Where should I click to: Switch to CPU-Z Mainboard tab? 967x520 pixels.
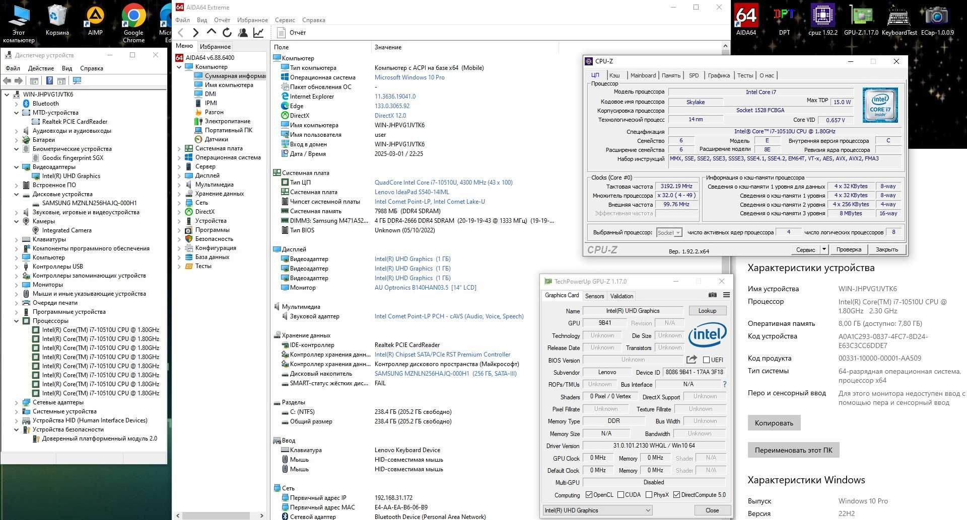point(643,75)
